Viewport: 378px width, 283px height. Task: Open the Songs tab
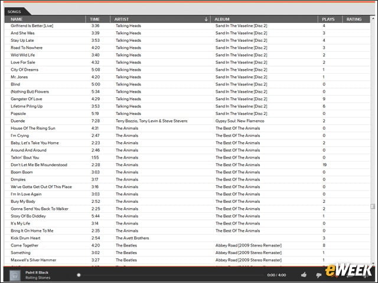point(14,12)
